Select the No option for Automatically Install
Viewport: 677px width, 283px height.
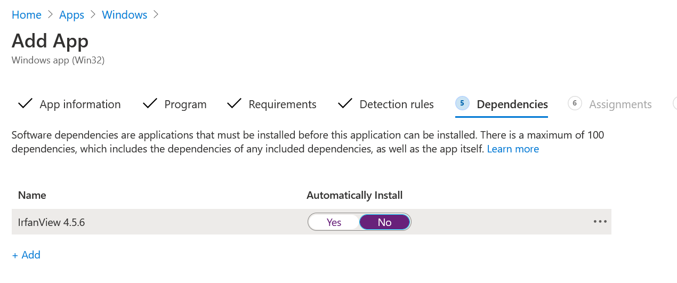point(384,222)
